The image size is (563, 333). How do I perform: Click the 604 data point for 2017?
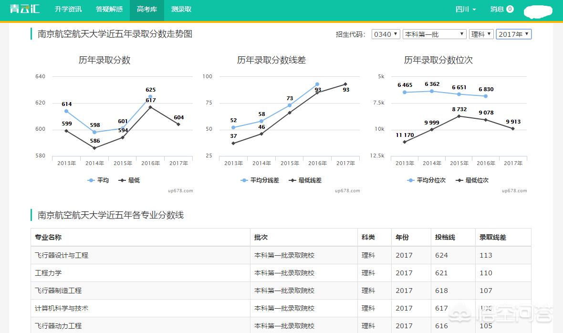[178, 124]
